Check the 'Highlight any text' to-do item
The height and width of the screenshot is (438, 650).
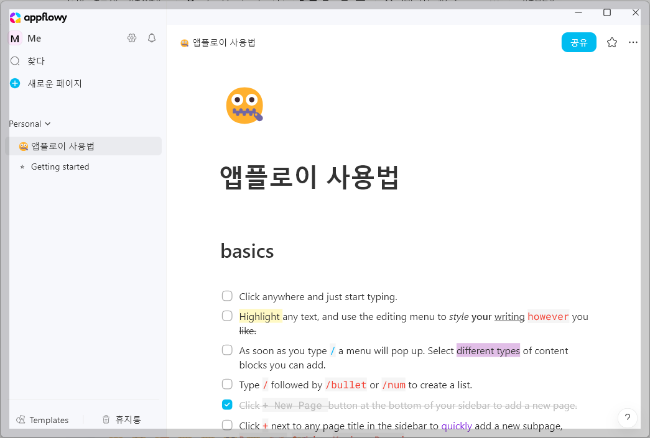227,316
